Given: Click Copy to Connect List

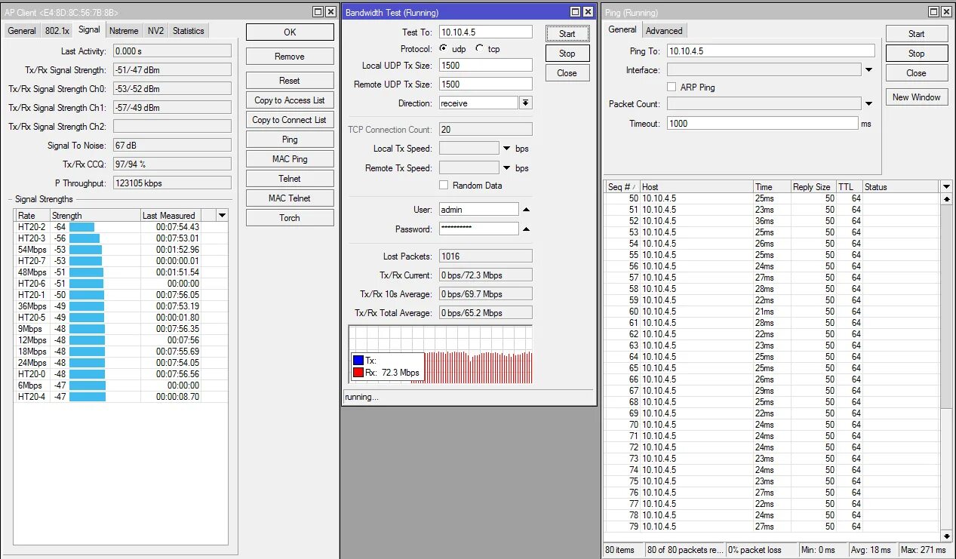Looking at the screenshot, I should coord(290,120).
